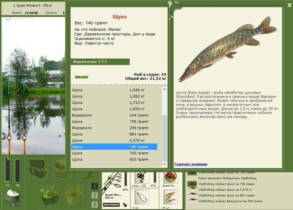This screenshot has height=210, width=293.
Task: Click the НАСТРОИТЬ button
Action: [x=111, y=205]
